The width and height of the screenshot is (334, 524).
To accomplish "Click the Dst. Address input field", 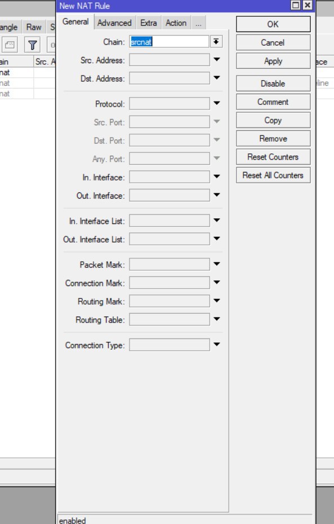I will coord(170,78).
